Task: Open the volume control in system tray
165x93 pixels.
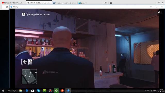Action: click(x=148, y=91)
